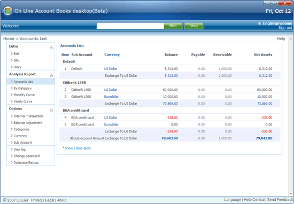This screenshot has width=294, height=204.
Task: Click Legal footer link
Action: (x=50, y=200)
